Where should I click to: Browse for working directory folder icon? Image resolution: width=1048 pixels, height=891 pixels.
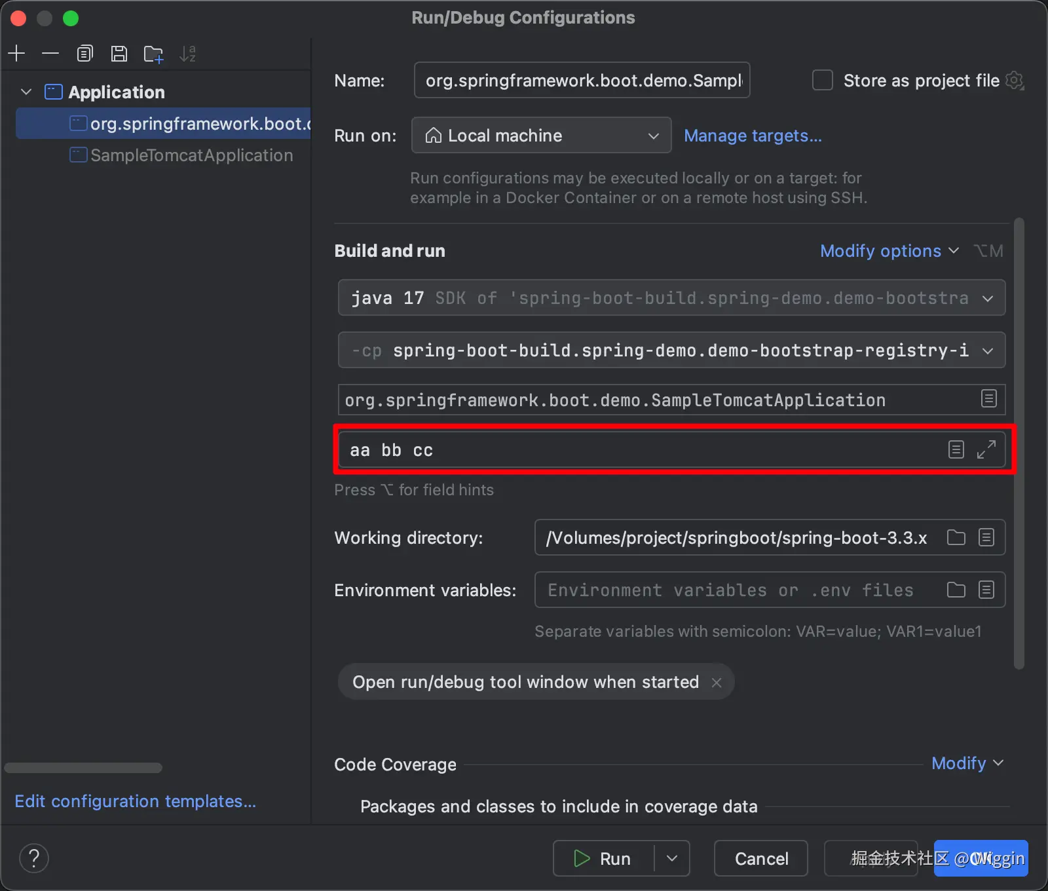(x=956, y=538)
